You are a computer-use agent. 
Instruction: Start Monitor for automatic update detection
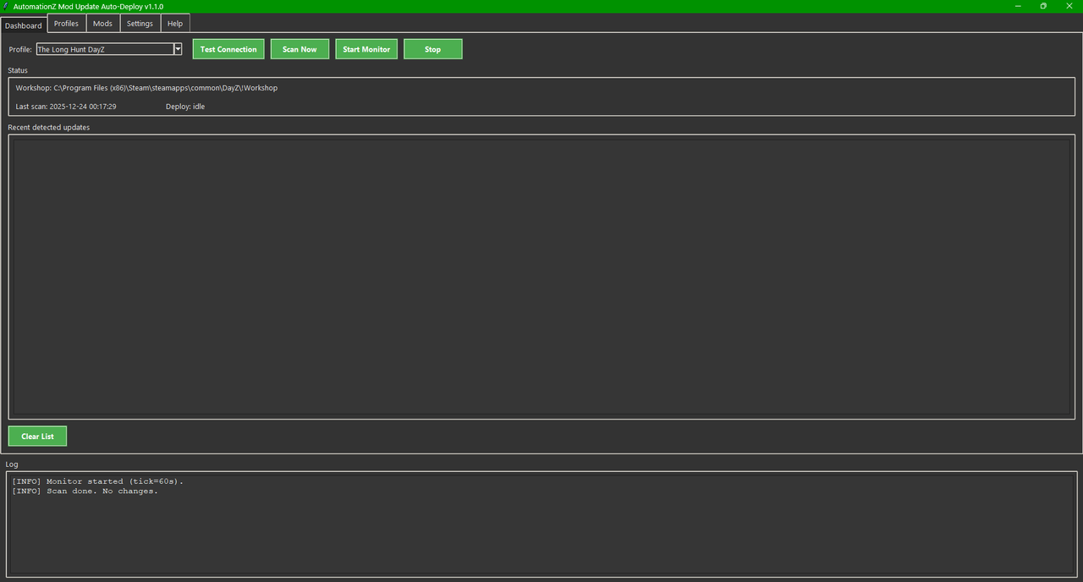click(366, 48)
